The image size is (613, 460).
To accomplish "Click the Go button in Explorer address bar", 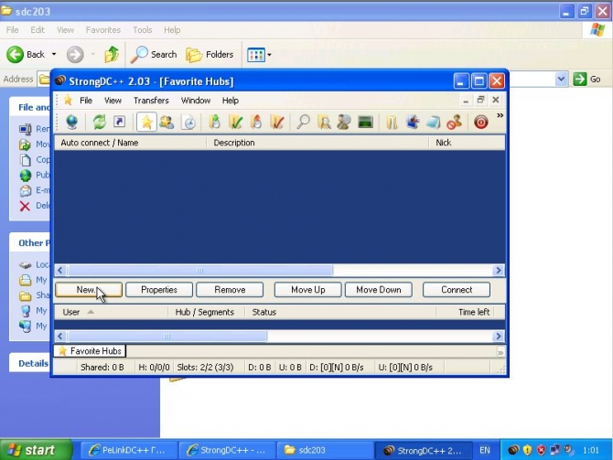I will tap(586, 79).
